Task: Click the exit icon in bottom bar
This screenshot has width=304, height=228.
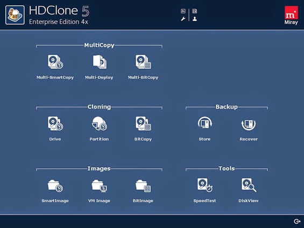Action: coord(297,221)
